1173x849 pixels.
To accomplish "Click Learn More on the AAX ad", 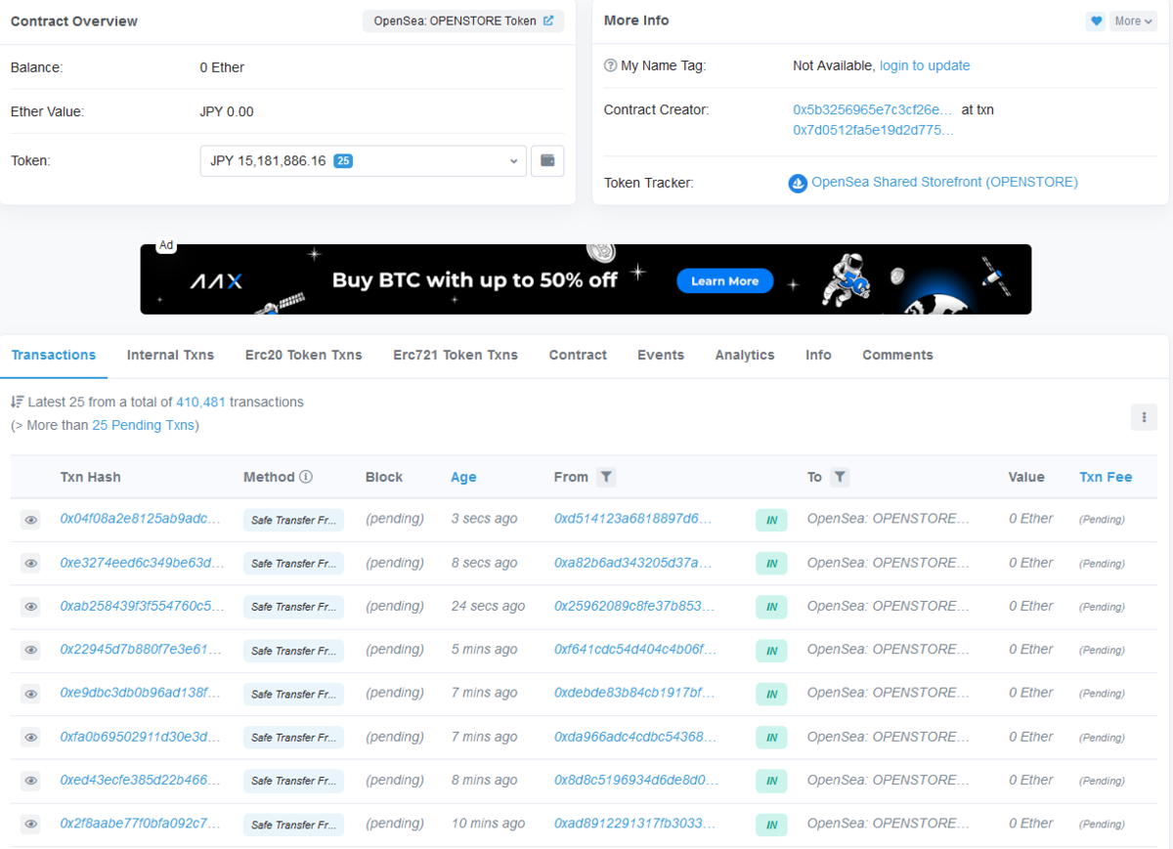I will tap(724, 281).
